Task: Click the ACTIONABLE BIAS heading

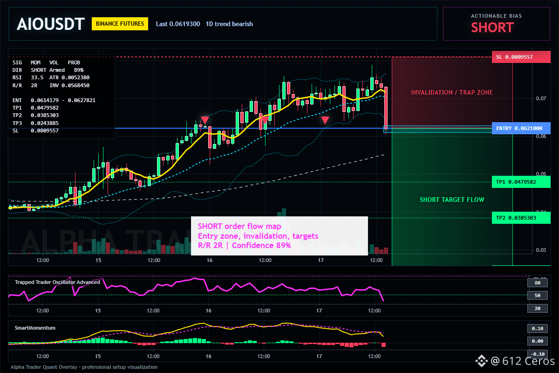Action: point(496,16)
